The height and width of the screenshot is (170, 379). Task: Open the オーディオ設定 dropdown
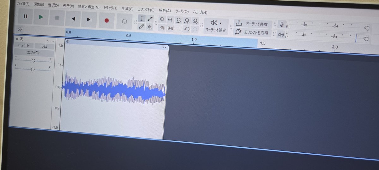[x=216, y=26]
